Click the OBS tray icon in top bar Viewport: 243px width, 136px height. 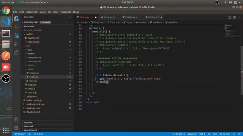217,2
